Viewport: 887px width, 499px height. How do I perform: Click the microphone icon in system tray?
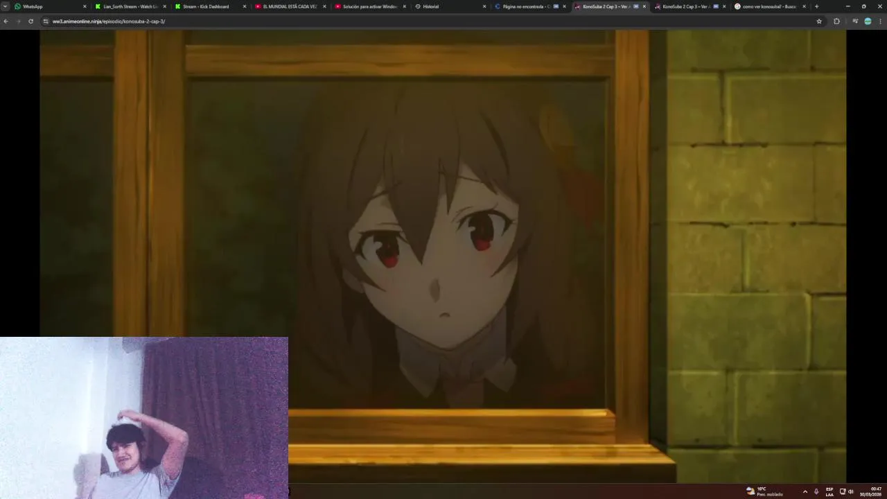pyautogui.click(x=816, y=491)
